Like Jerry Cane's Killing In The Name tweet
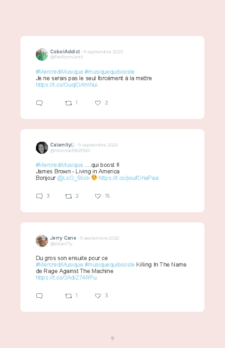This screenshot has height=348, width=225. [x=98, y=296]
